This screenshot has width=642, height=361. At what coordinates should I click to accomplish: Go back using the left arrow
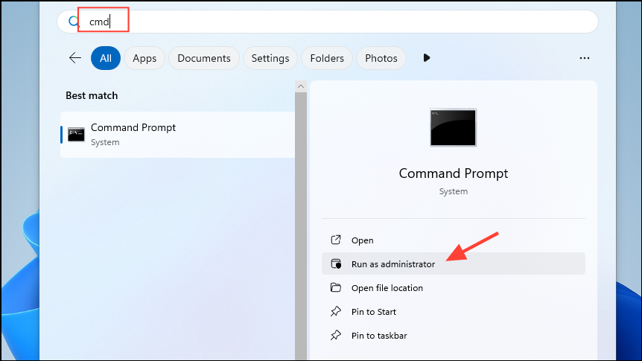75,58
